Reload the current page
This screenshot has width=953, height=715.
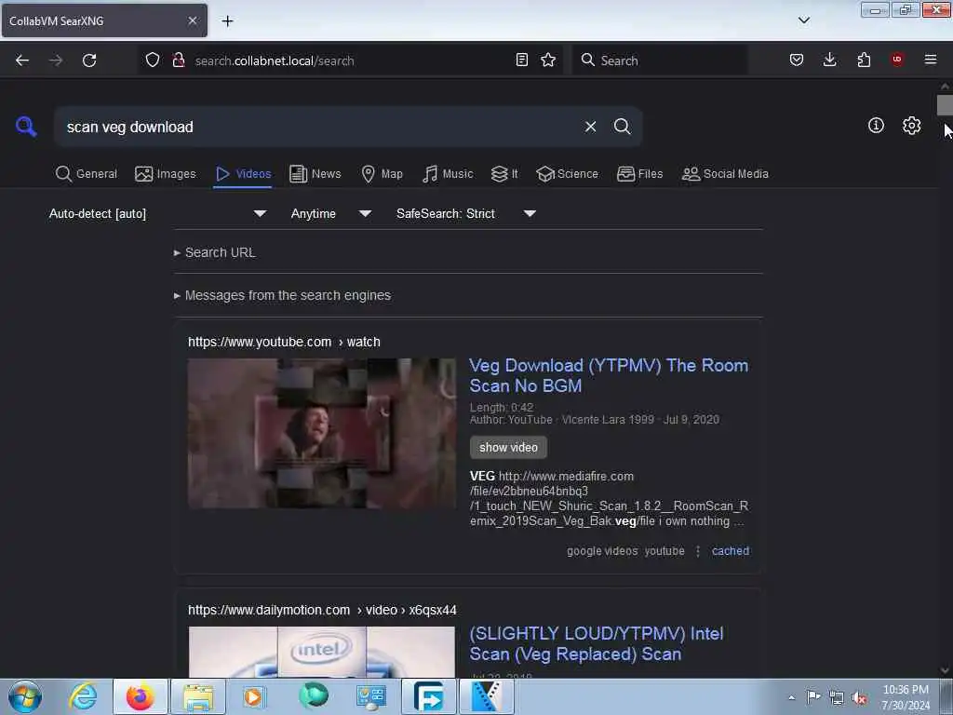[89, 61]
